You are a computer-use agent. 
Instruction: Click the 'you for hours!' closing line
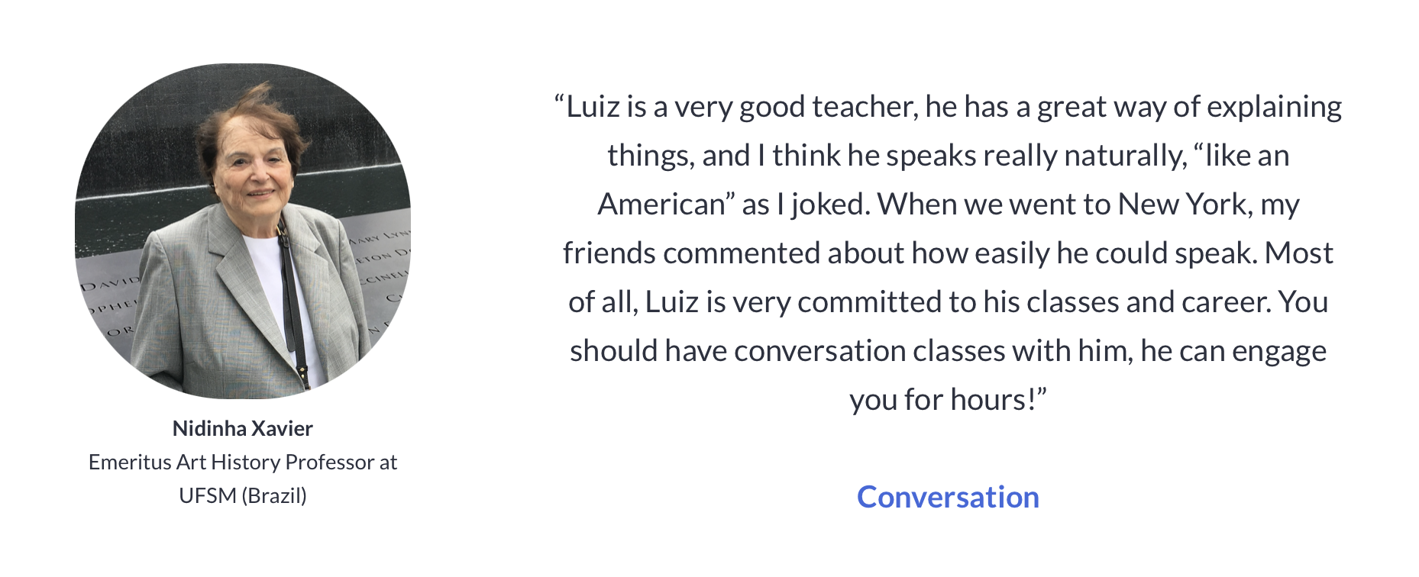(x=948, y=400)
